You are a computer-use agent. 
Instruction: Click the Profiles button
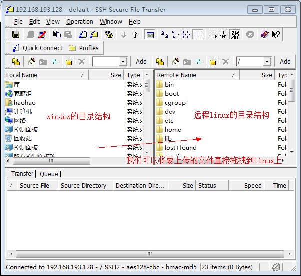84,48
